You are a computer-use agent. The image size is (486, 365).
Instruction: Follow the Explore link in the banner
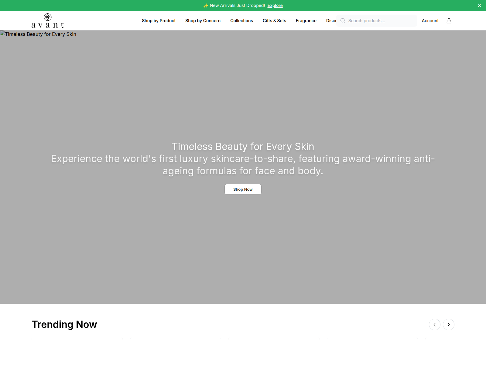click(275, 5)
